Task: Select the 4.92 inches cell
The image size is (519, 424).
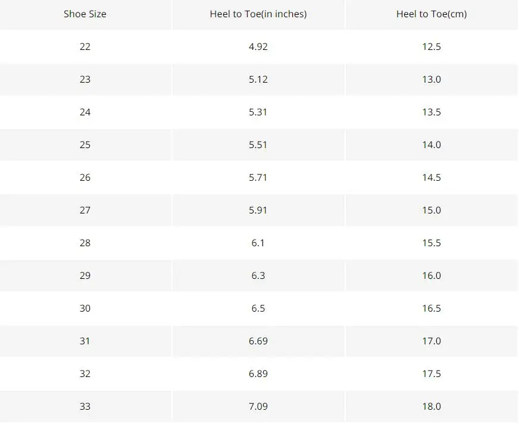Action: point(258,46)
